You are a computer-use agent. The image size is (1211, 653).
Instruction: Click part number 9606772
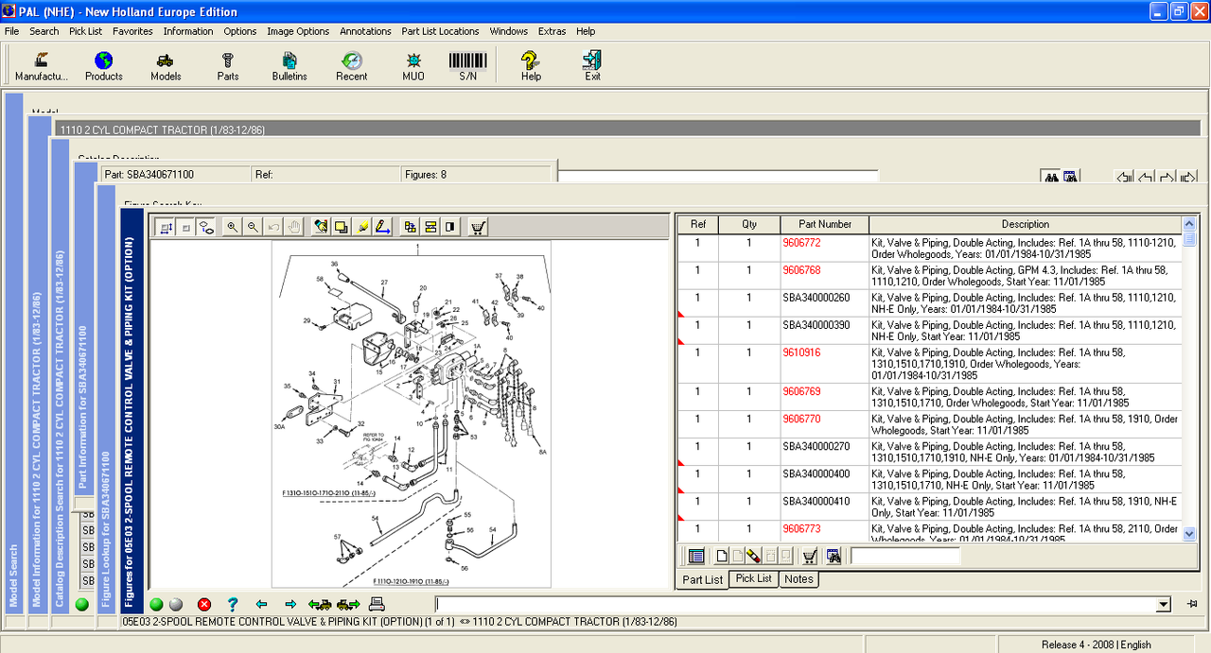click(x=801, y=243)
